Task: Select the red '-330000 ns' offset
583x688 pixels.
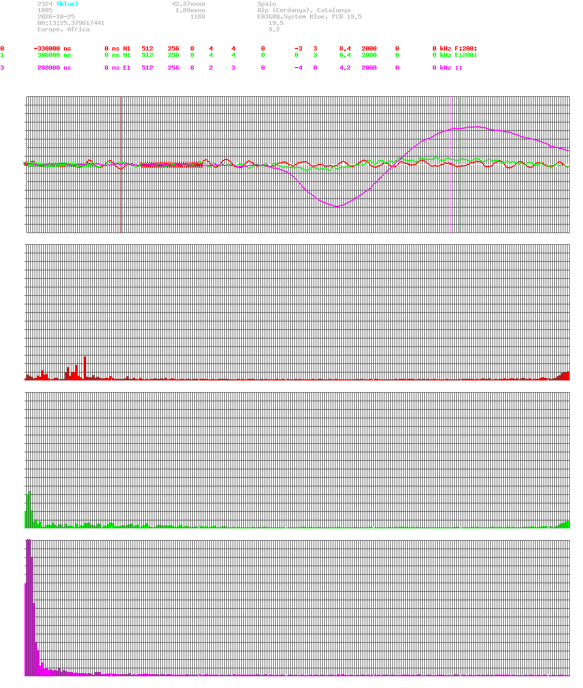Action: tap(52, 48)
